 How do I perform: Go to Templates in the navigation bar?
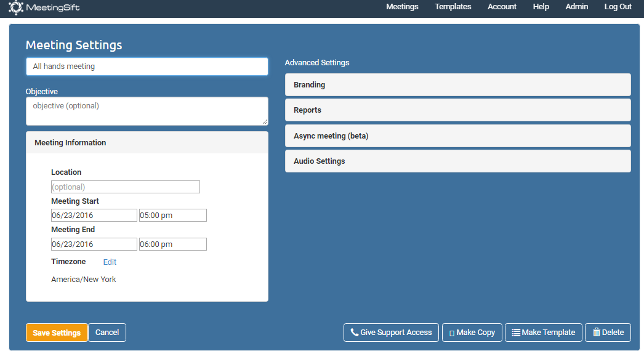click(x=453, y=7)
